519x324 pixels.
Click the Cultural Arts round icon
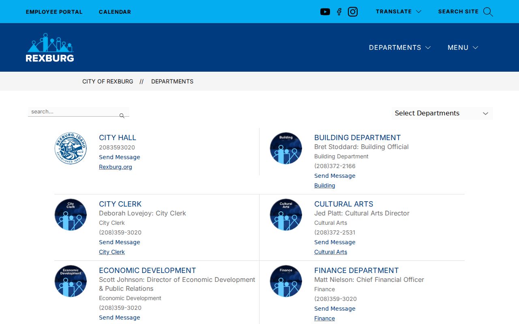(286, 215)
